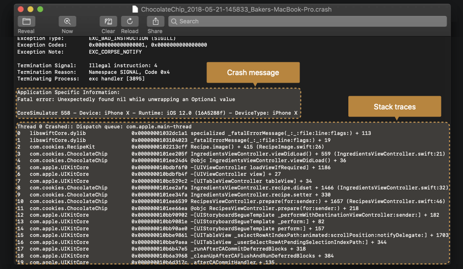This screenshot has height=269, width=463.
Task: Click the Crash message callout label
Action: pos(253,73)
